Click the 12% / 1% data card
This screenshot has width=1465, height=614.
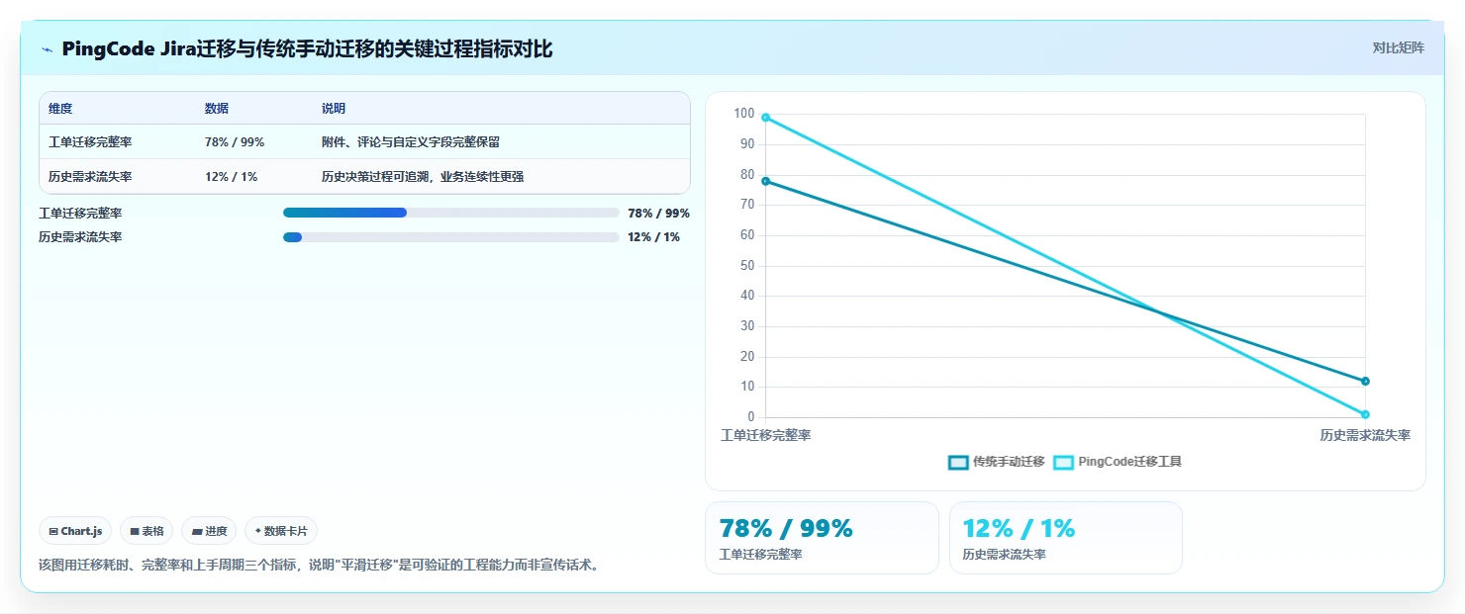point(1066,538)
